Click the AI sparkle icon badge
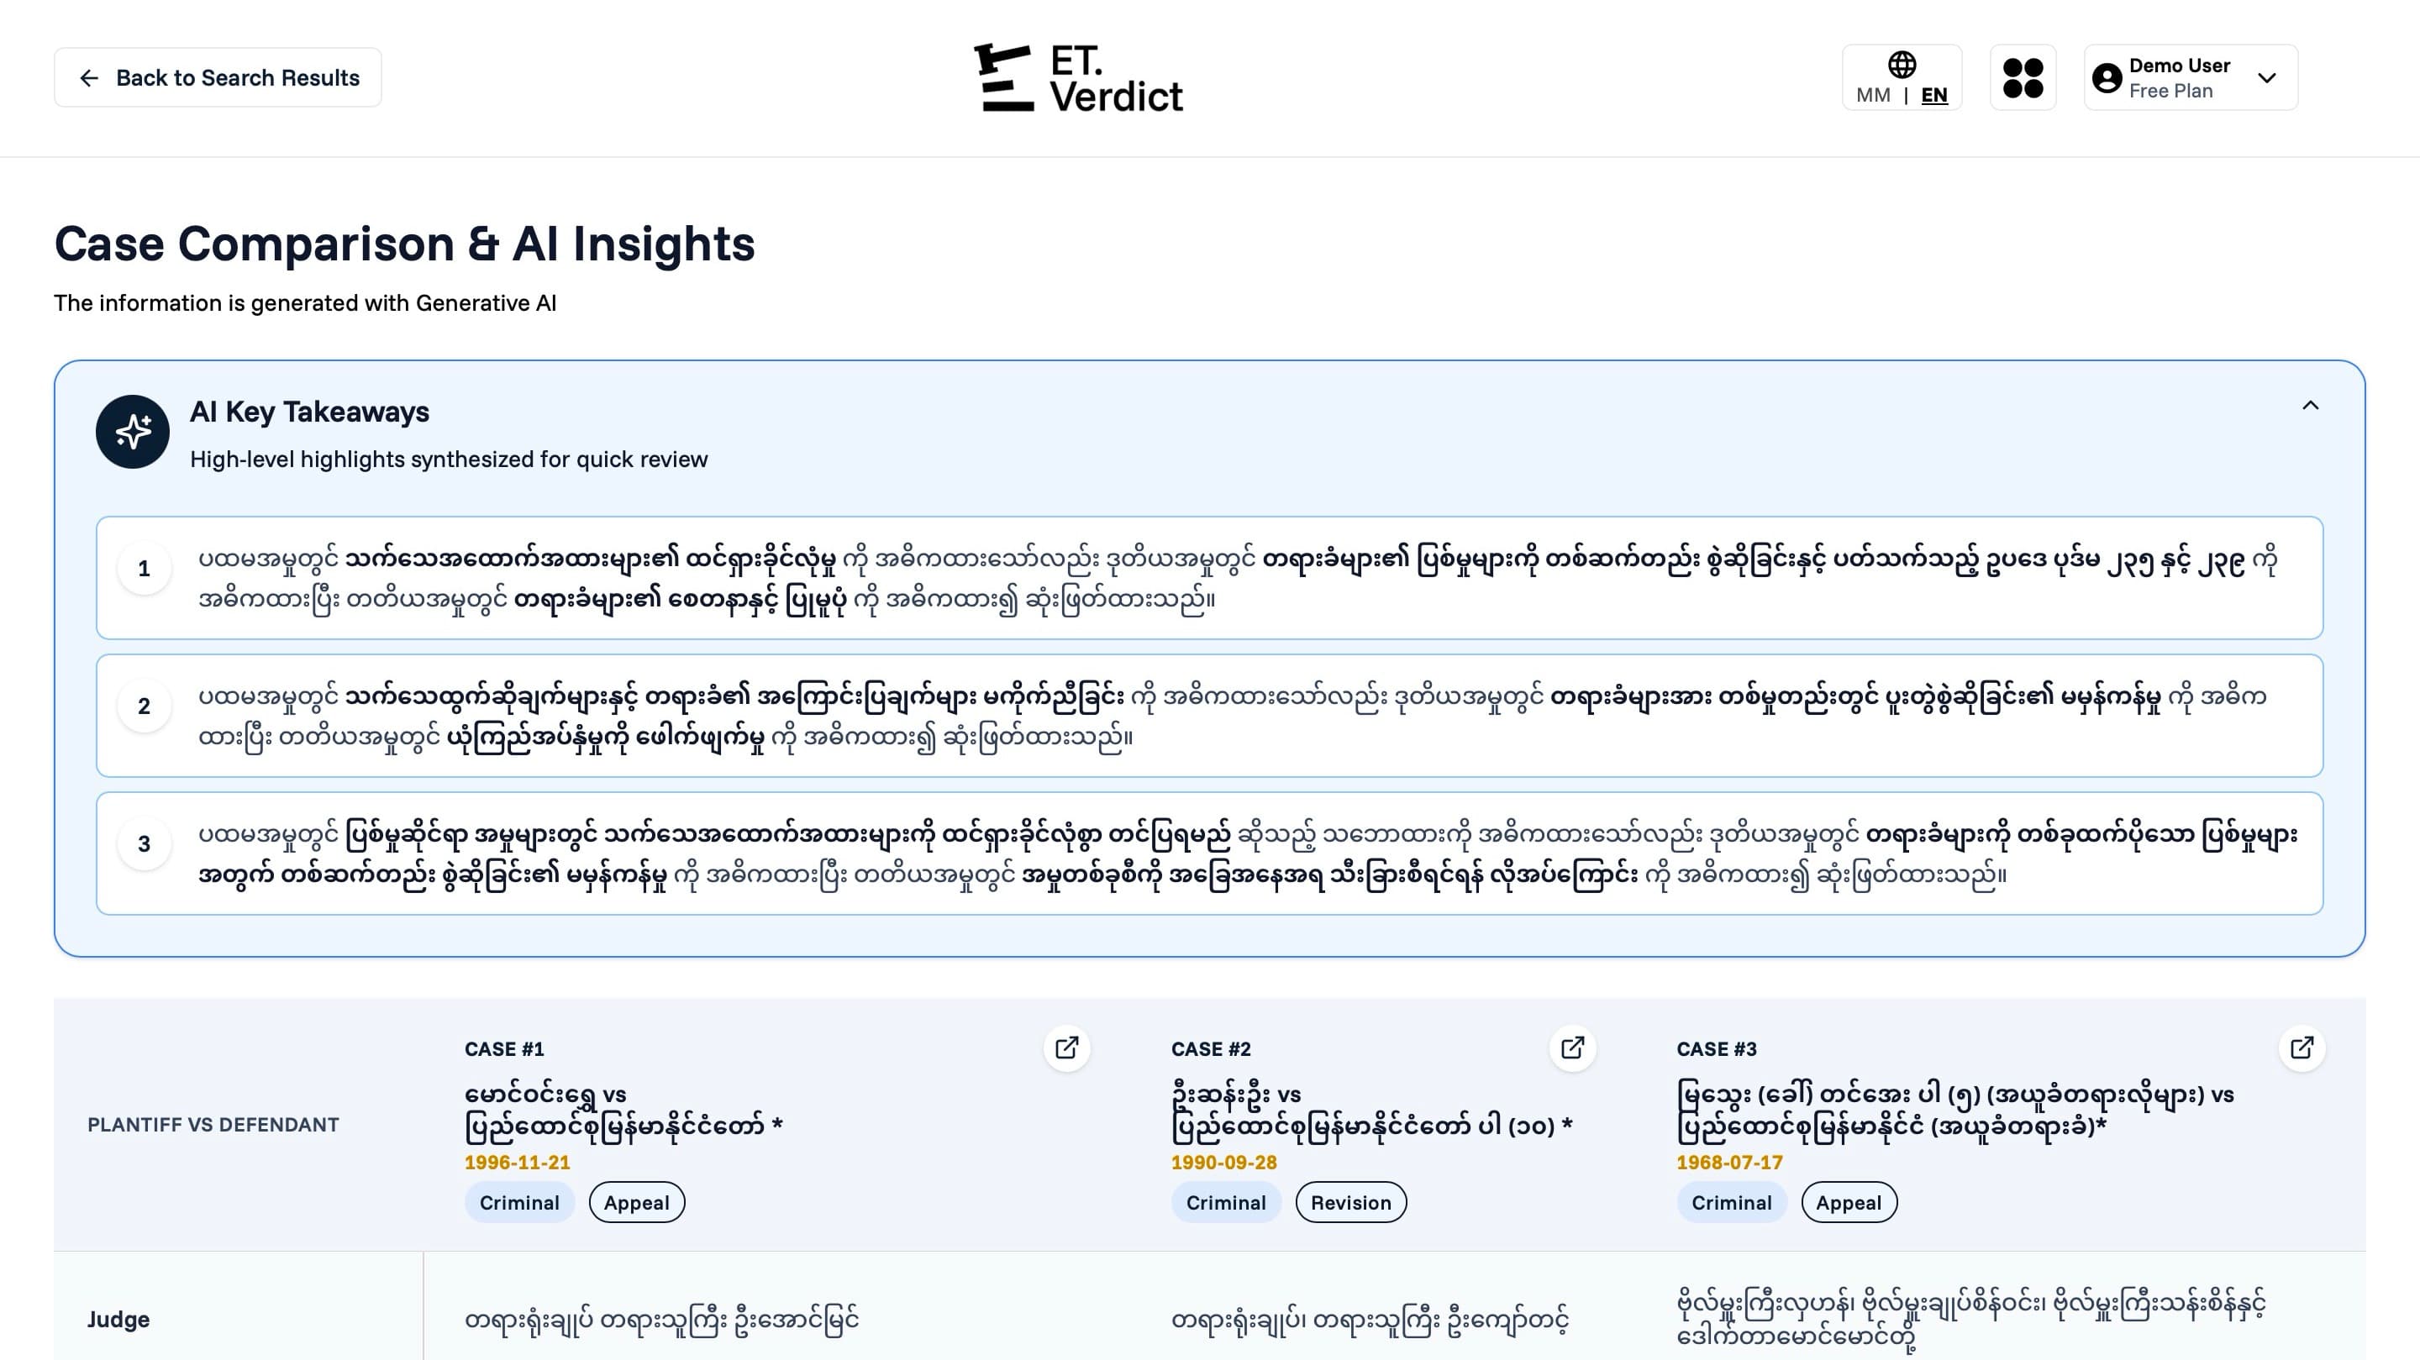The width and height of the screenshot is (2420, 1360). [133, 432]
